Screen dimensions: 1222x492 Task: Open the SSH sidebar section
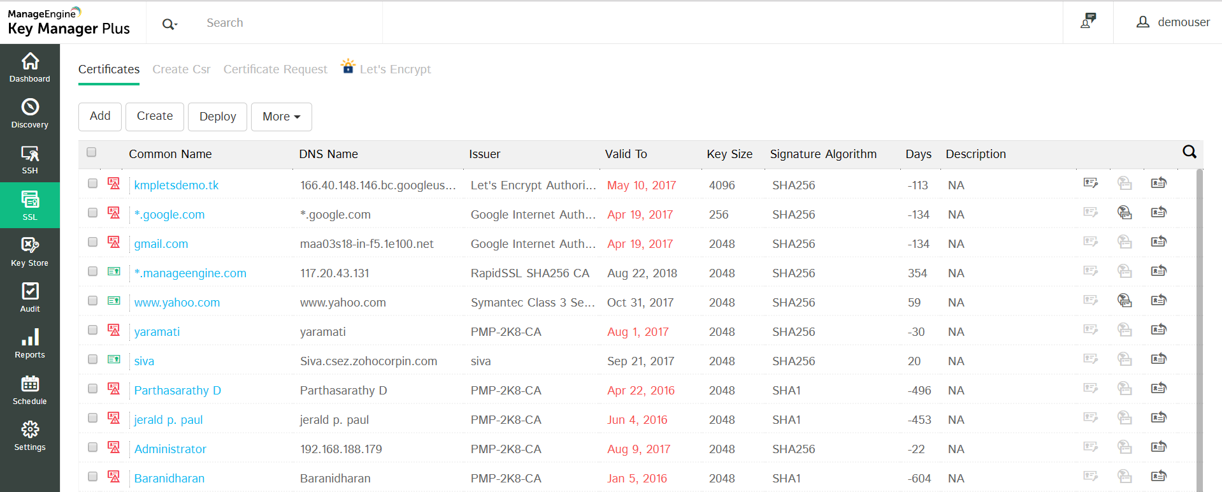click(30, 159)
